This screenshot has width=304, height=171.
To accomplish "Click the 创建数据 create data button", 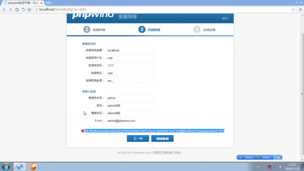I will pyautogui.click(x=162, y=139).
